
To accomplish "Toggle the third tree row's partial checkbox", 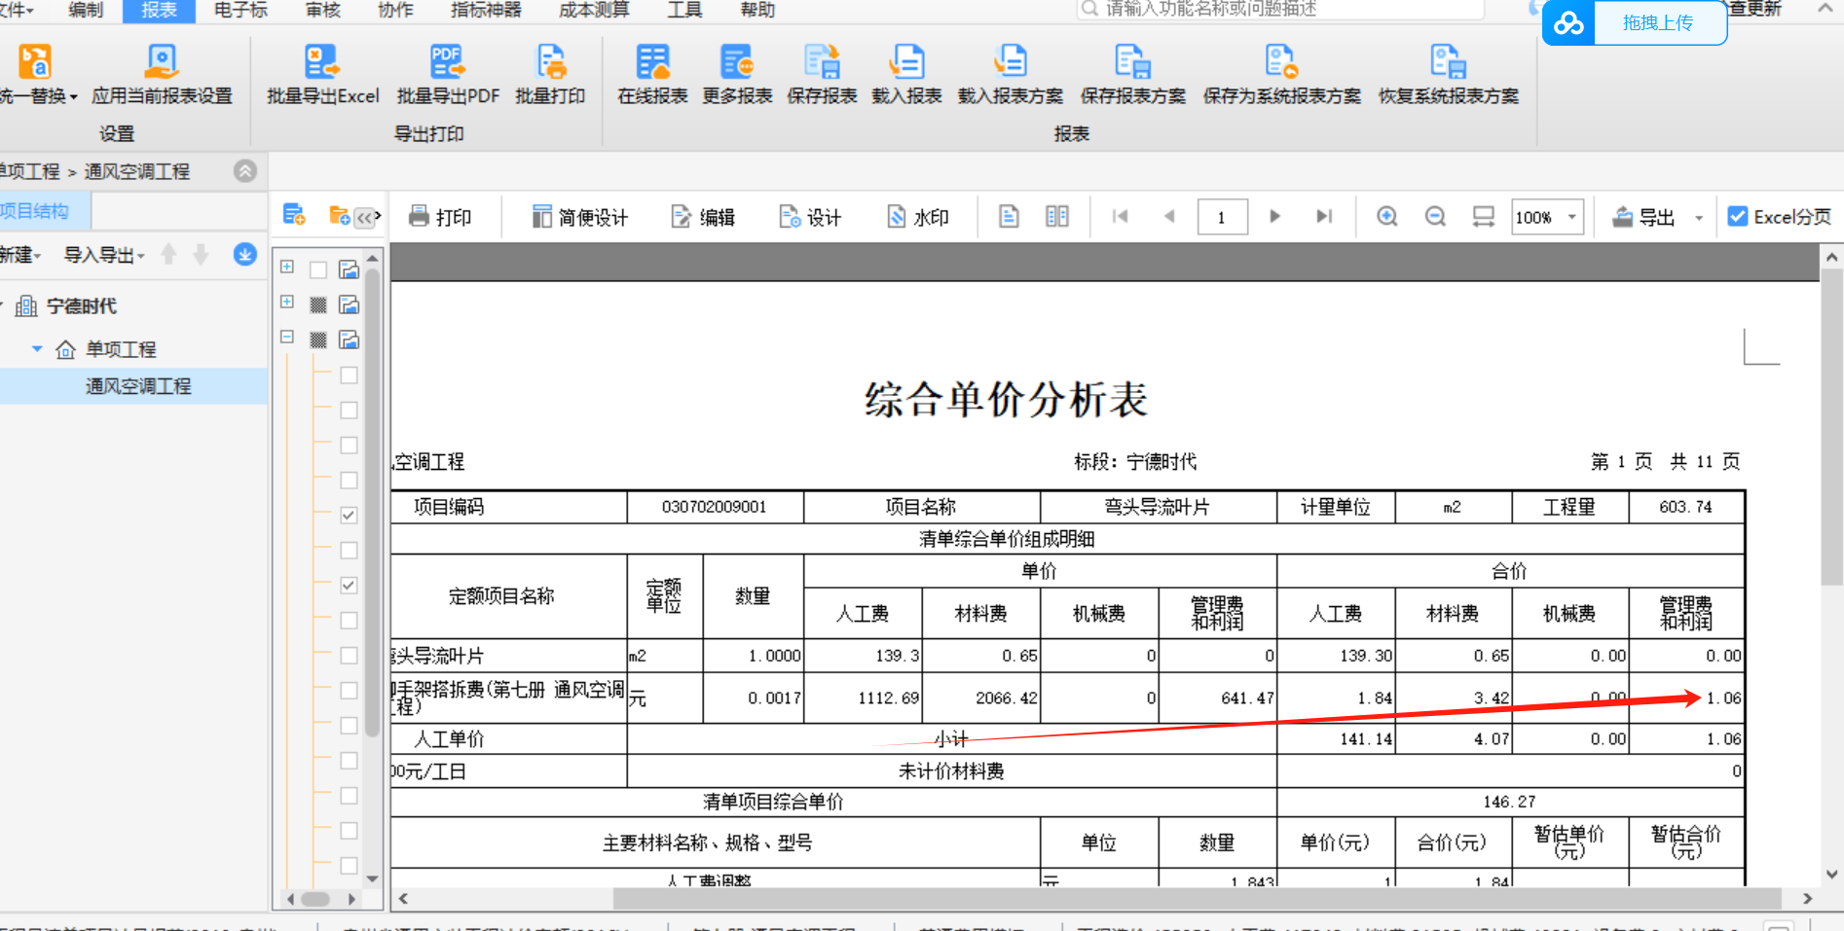I will [x=318, y=340].
